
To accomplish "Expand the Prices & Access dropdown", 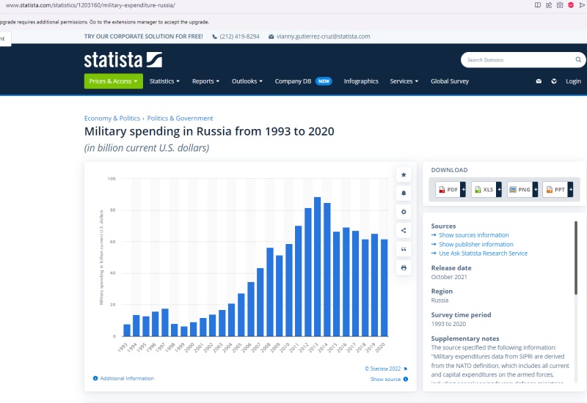I will point(113,81).
